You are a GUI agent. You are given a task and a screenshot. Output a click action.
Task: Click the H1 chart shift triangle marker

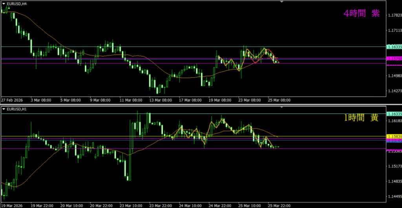[281, 108]
